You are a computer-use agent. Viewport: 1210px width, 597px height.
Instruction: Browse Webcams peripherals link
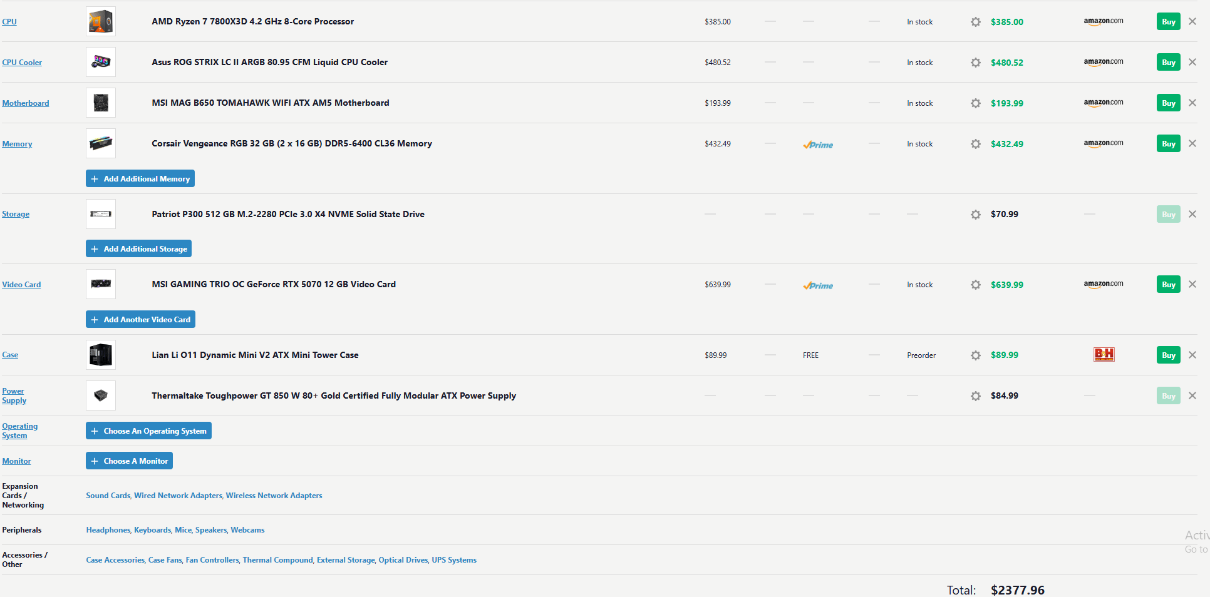pos(247,529)
